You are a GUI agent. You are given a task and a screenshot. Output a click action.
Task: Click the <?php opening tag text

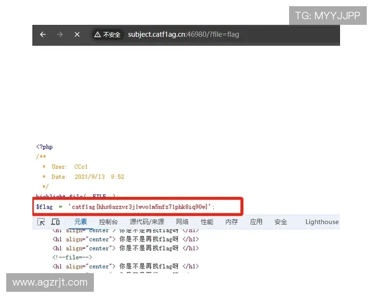[44, 147]
